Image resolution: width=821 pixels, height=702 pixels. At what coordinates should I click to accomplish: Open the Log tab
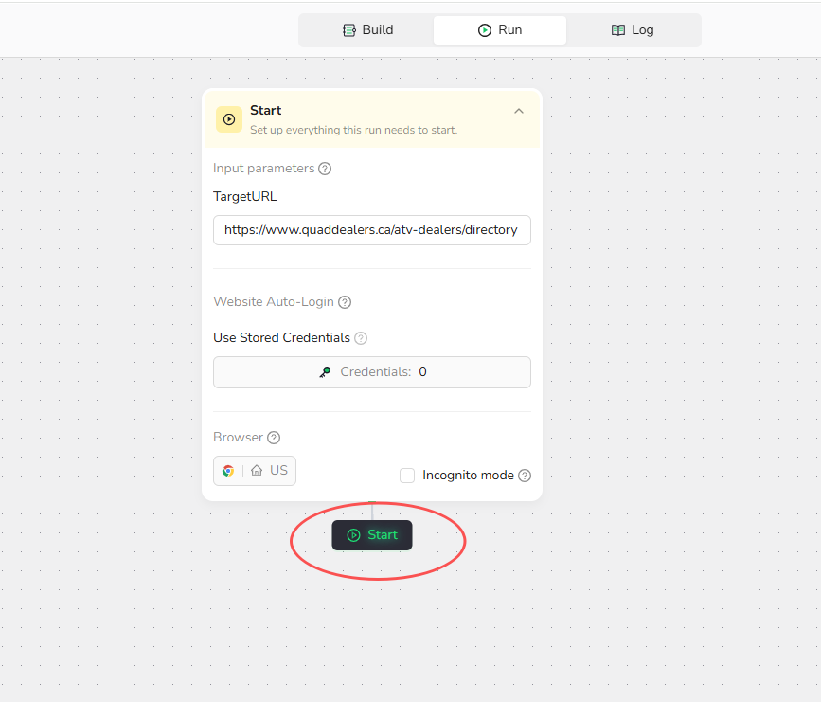633,30
